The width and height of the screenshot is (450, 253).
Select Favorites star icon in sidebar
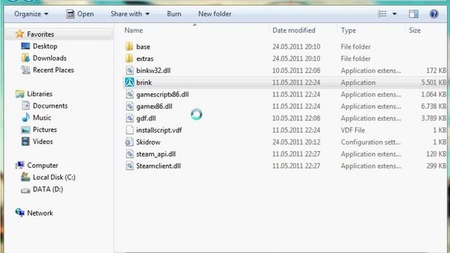point(20,34)
